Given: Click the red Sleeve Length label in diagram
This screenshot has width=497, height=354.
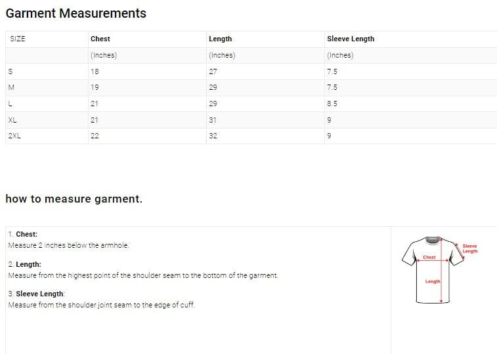Looking at the screenshot, I should pyautogui.click(x=470, y=248).
